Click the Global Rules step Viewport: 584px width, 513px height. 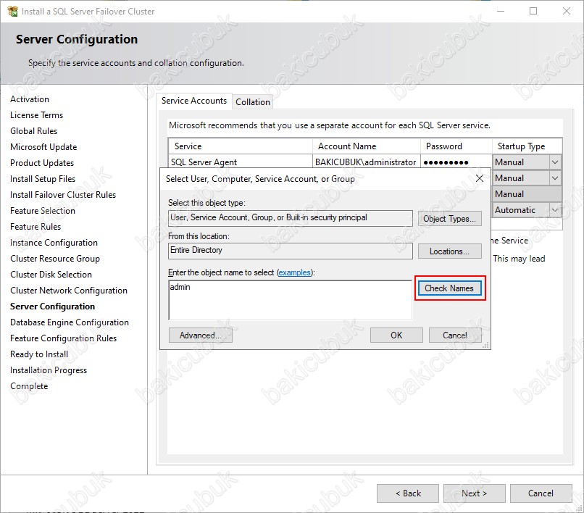coord(34,131)
